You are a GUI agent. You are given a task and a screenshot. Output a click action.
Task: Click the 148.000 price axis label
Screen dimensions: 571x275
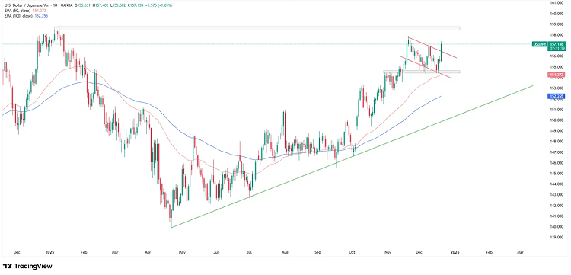(557, 142)
